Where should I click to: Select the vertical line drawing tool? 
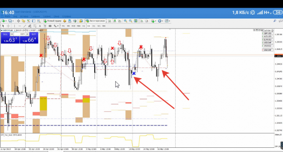pyautogui.click(x=14, y=26)
